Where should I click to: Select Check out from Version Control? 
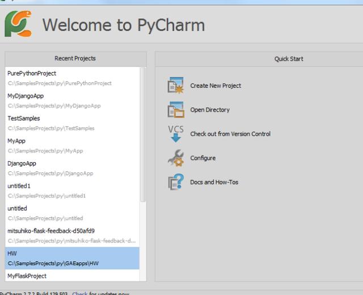point(230,134)
